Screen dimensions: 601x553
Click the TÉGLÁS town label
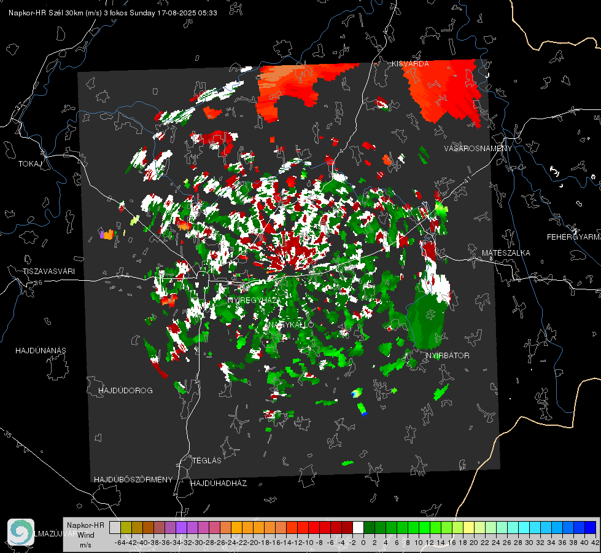207,461
